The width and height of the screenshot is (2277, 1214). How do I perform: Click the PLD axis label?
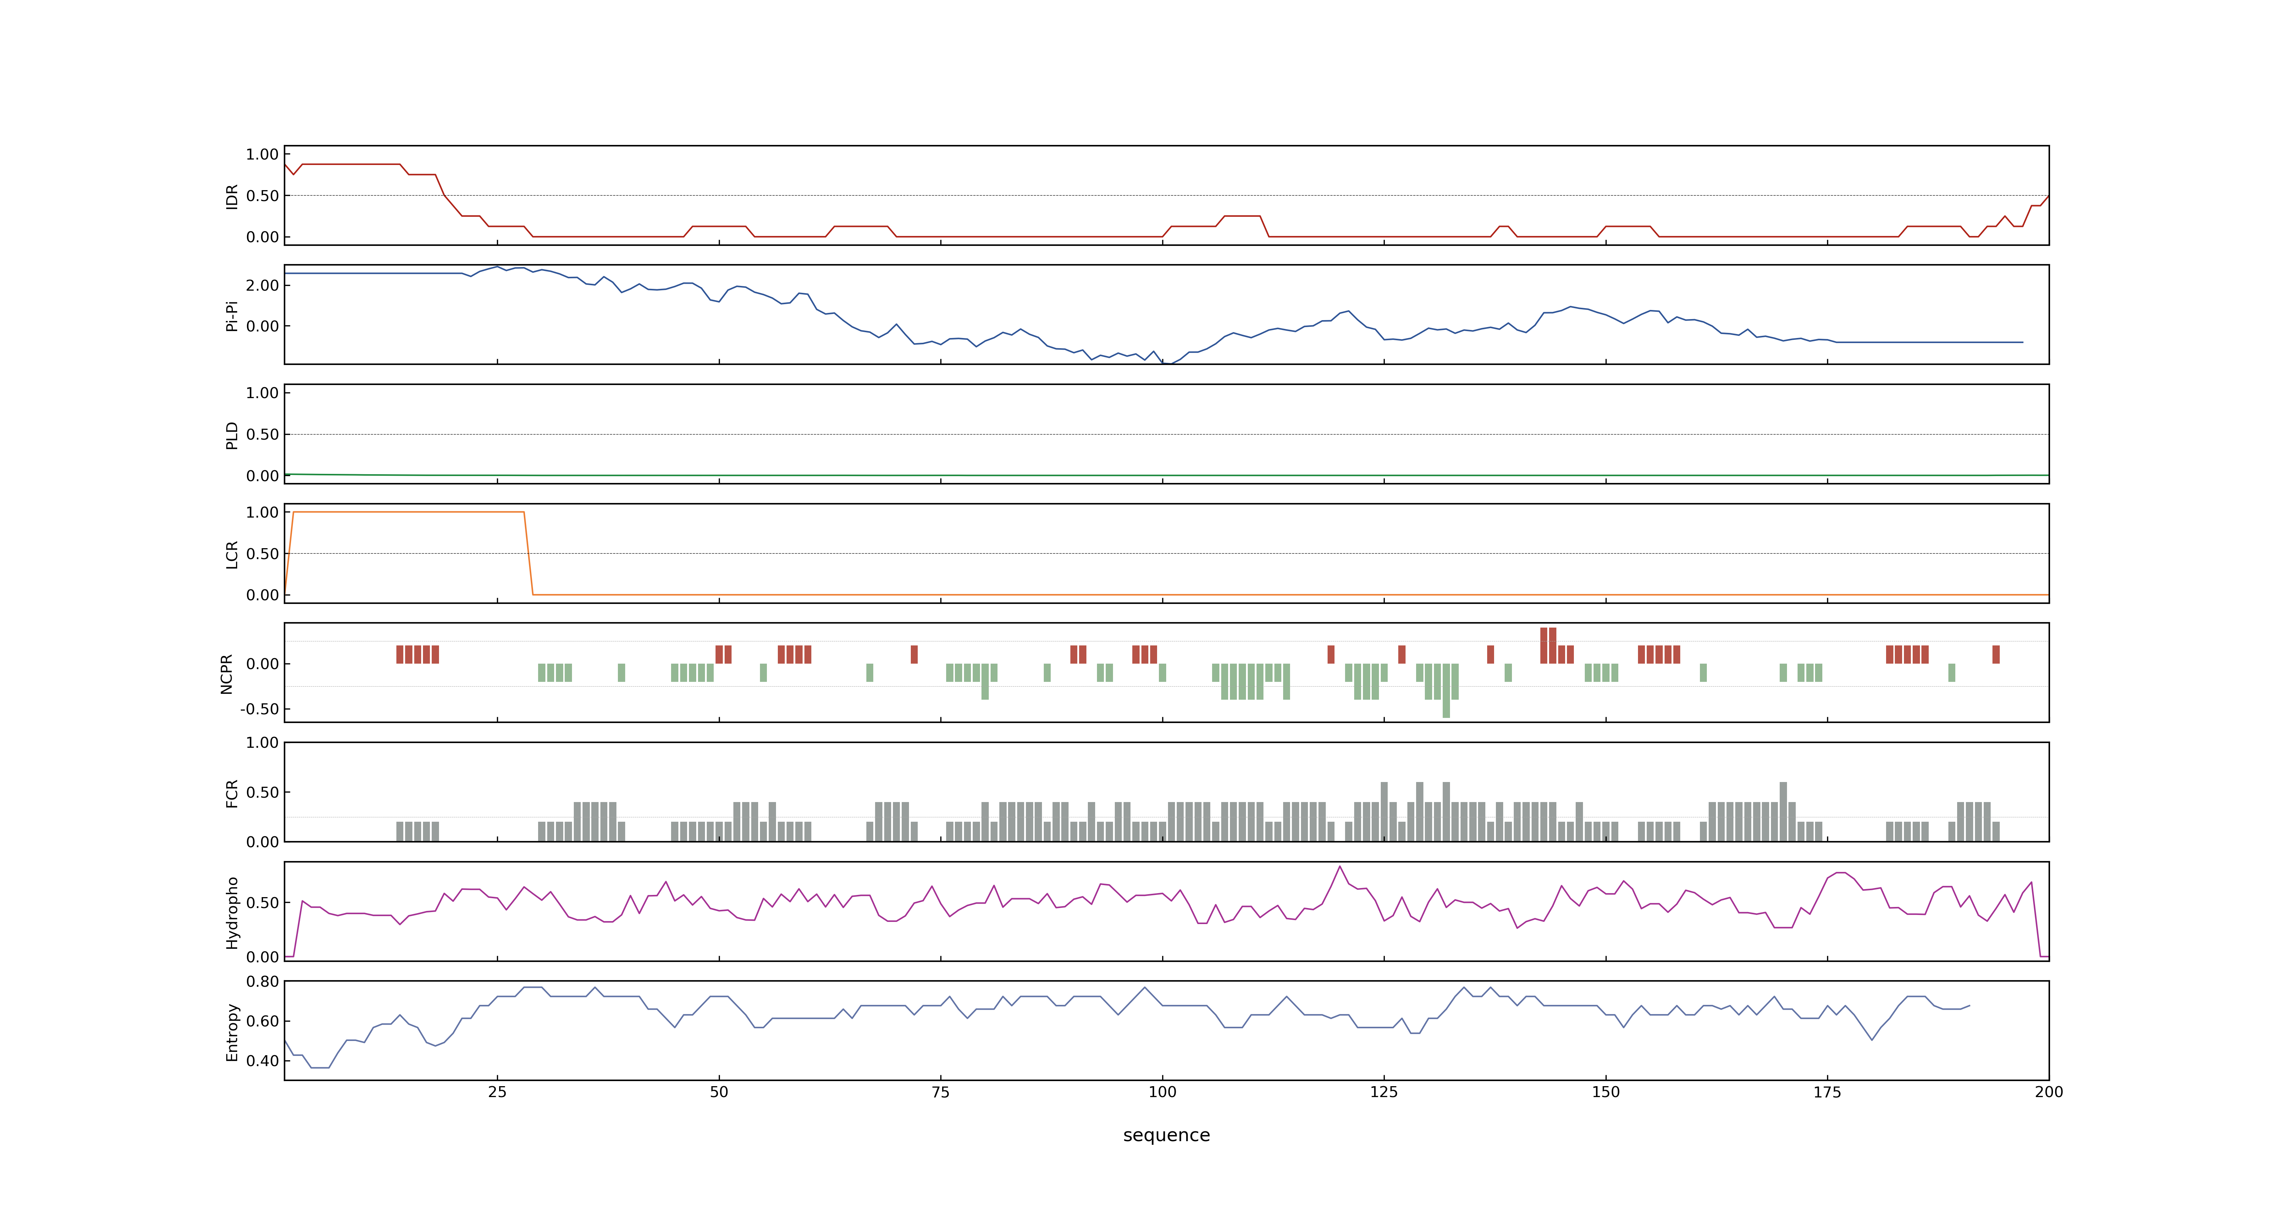click(232, 435)
